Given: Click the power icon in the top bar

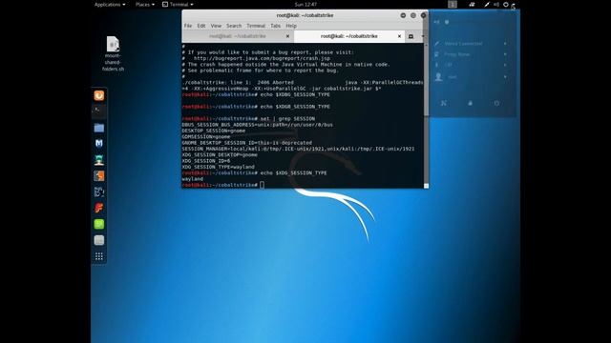Looking at the screenshot, I should [505, 4].
